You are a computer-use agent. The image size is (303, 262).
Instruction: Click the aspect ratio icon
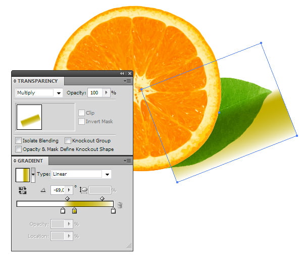[x=83, y=190]
